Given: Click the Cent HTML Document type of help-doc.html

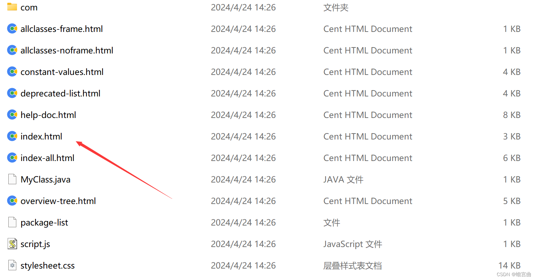Looking at the screenshot, I should click(x=368, y=115).
